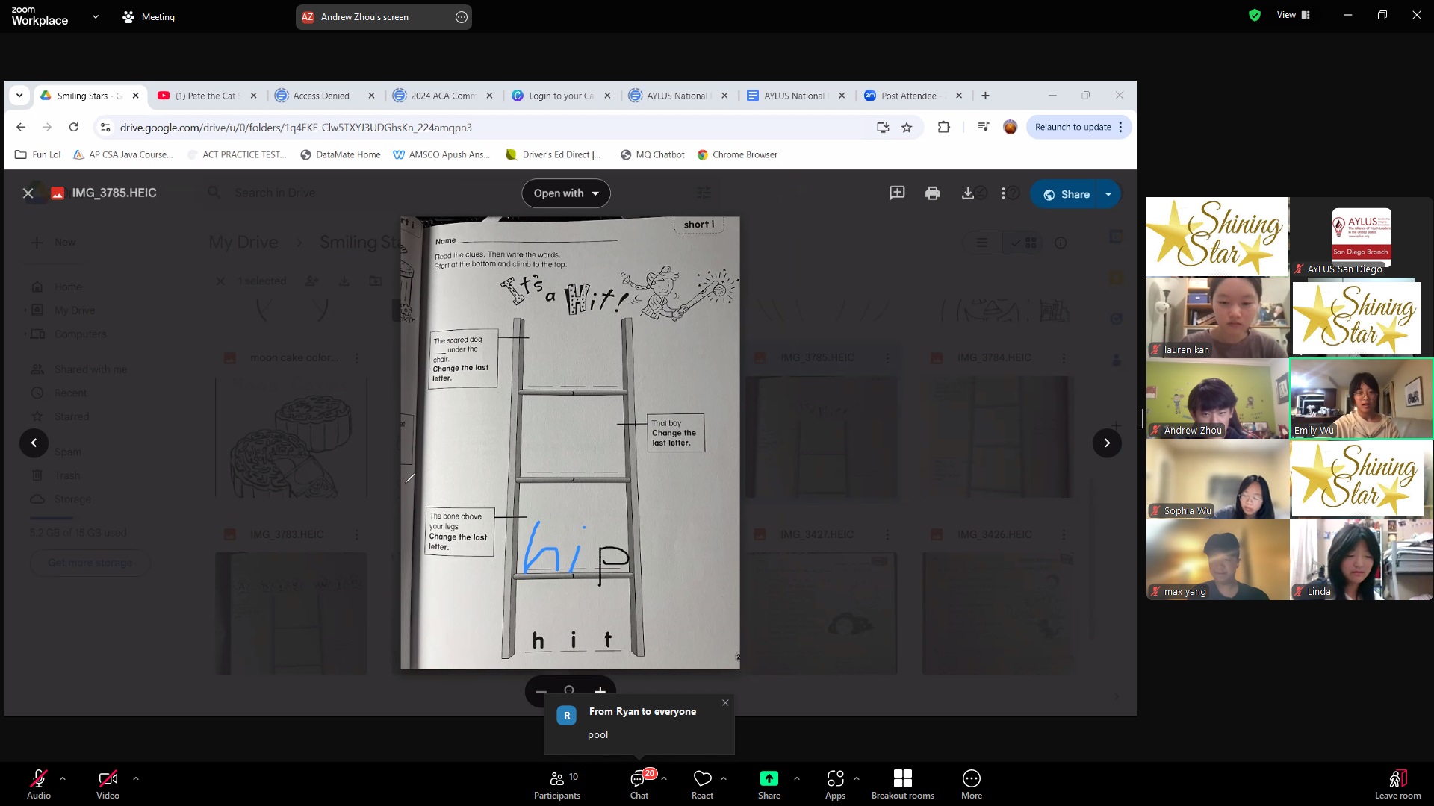Reset preview zoom level
1434x806 pixels.
pyautogui.click(x=569, y=691)
